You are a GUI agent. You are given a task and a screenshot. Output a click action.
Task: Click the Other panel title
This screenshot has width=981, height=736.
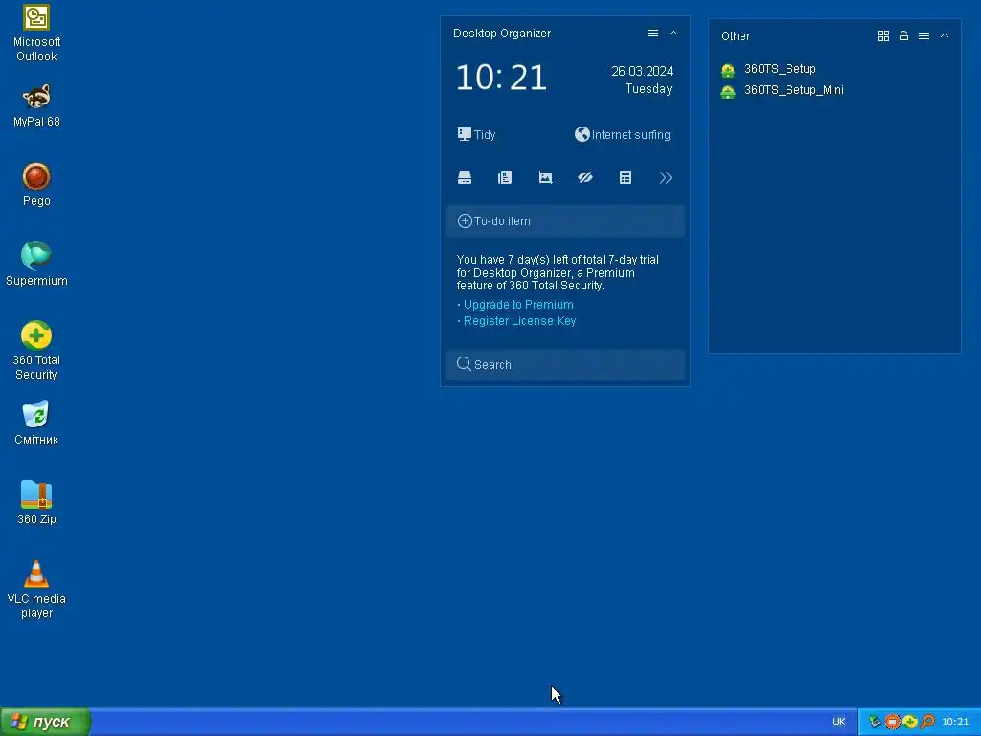[x=736, y=36]
